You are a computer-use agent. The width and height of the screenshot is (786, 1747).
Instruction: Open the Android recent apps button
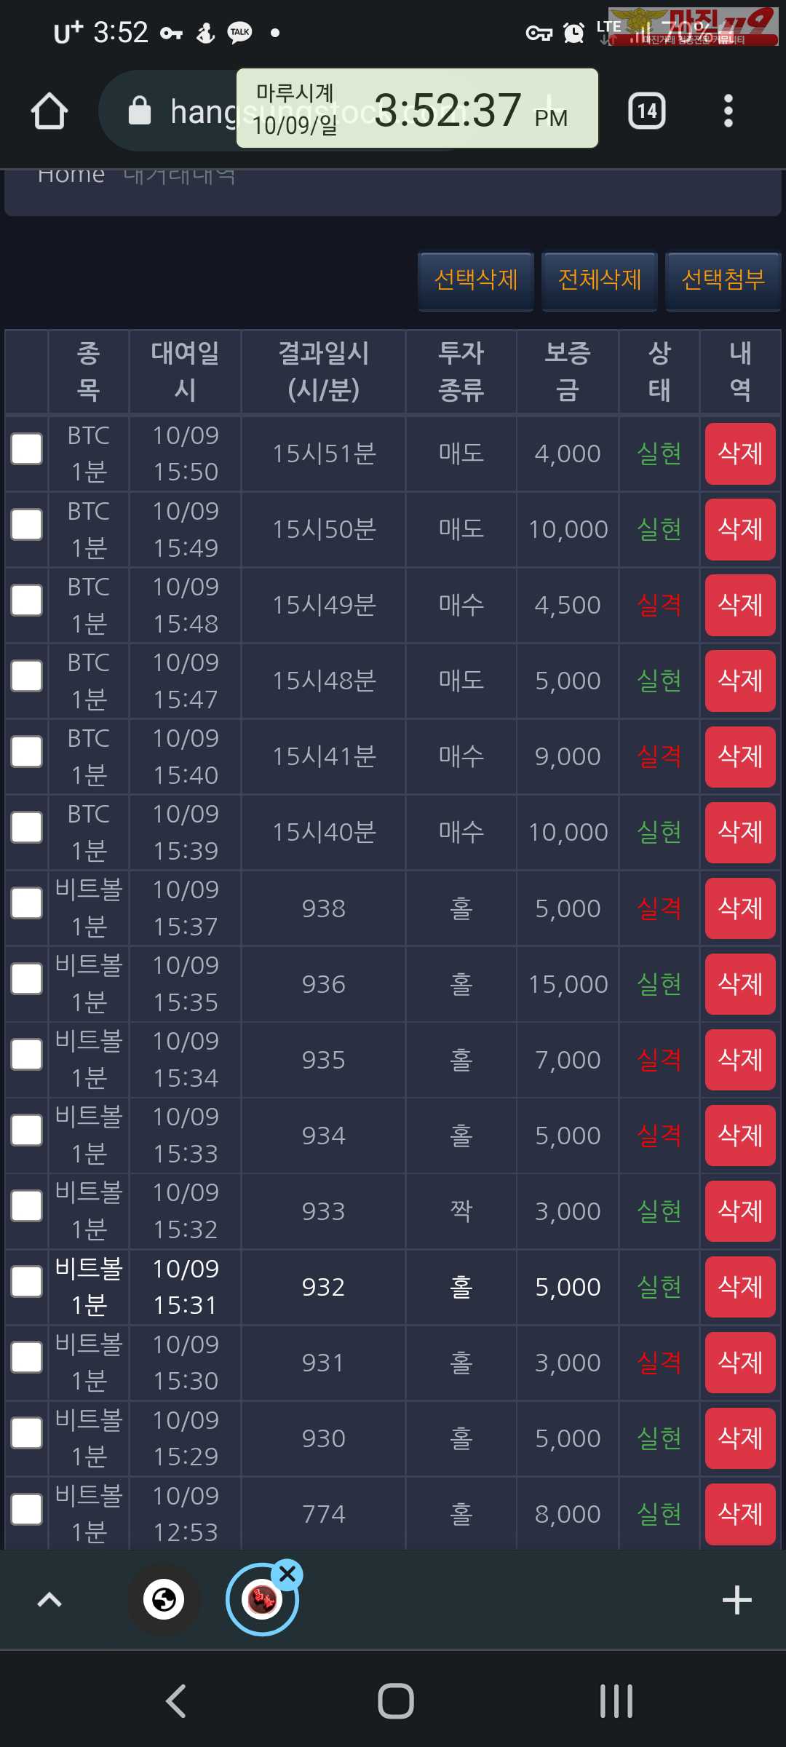[616, 1701]
